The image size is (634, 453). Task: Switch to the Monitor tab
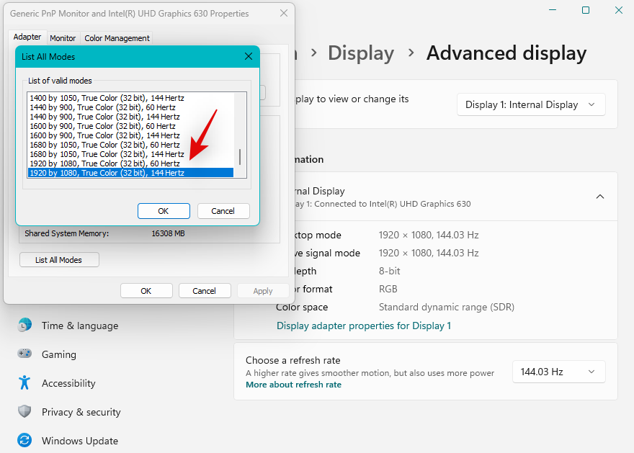click(63, 37)
